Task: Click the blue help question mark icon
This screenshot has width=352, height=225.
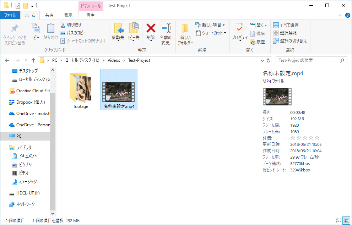Action: tap(347, 15)
